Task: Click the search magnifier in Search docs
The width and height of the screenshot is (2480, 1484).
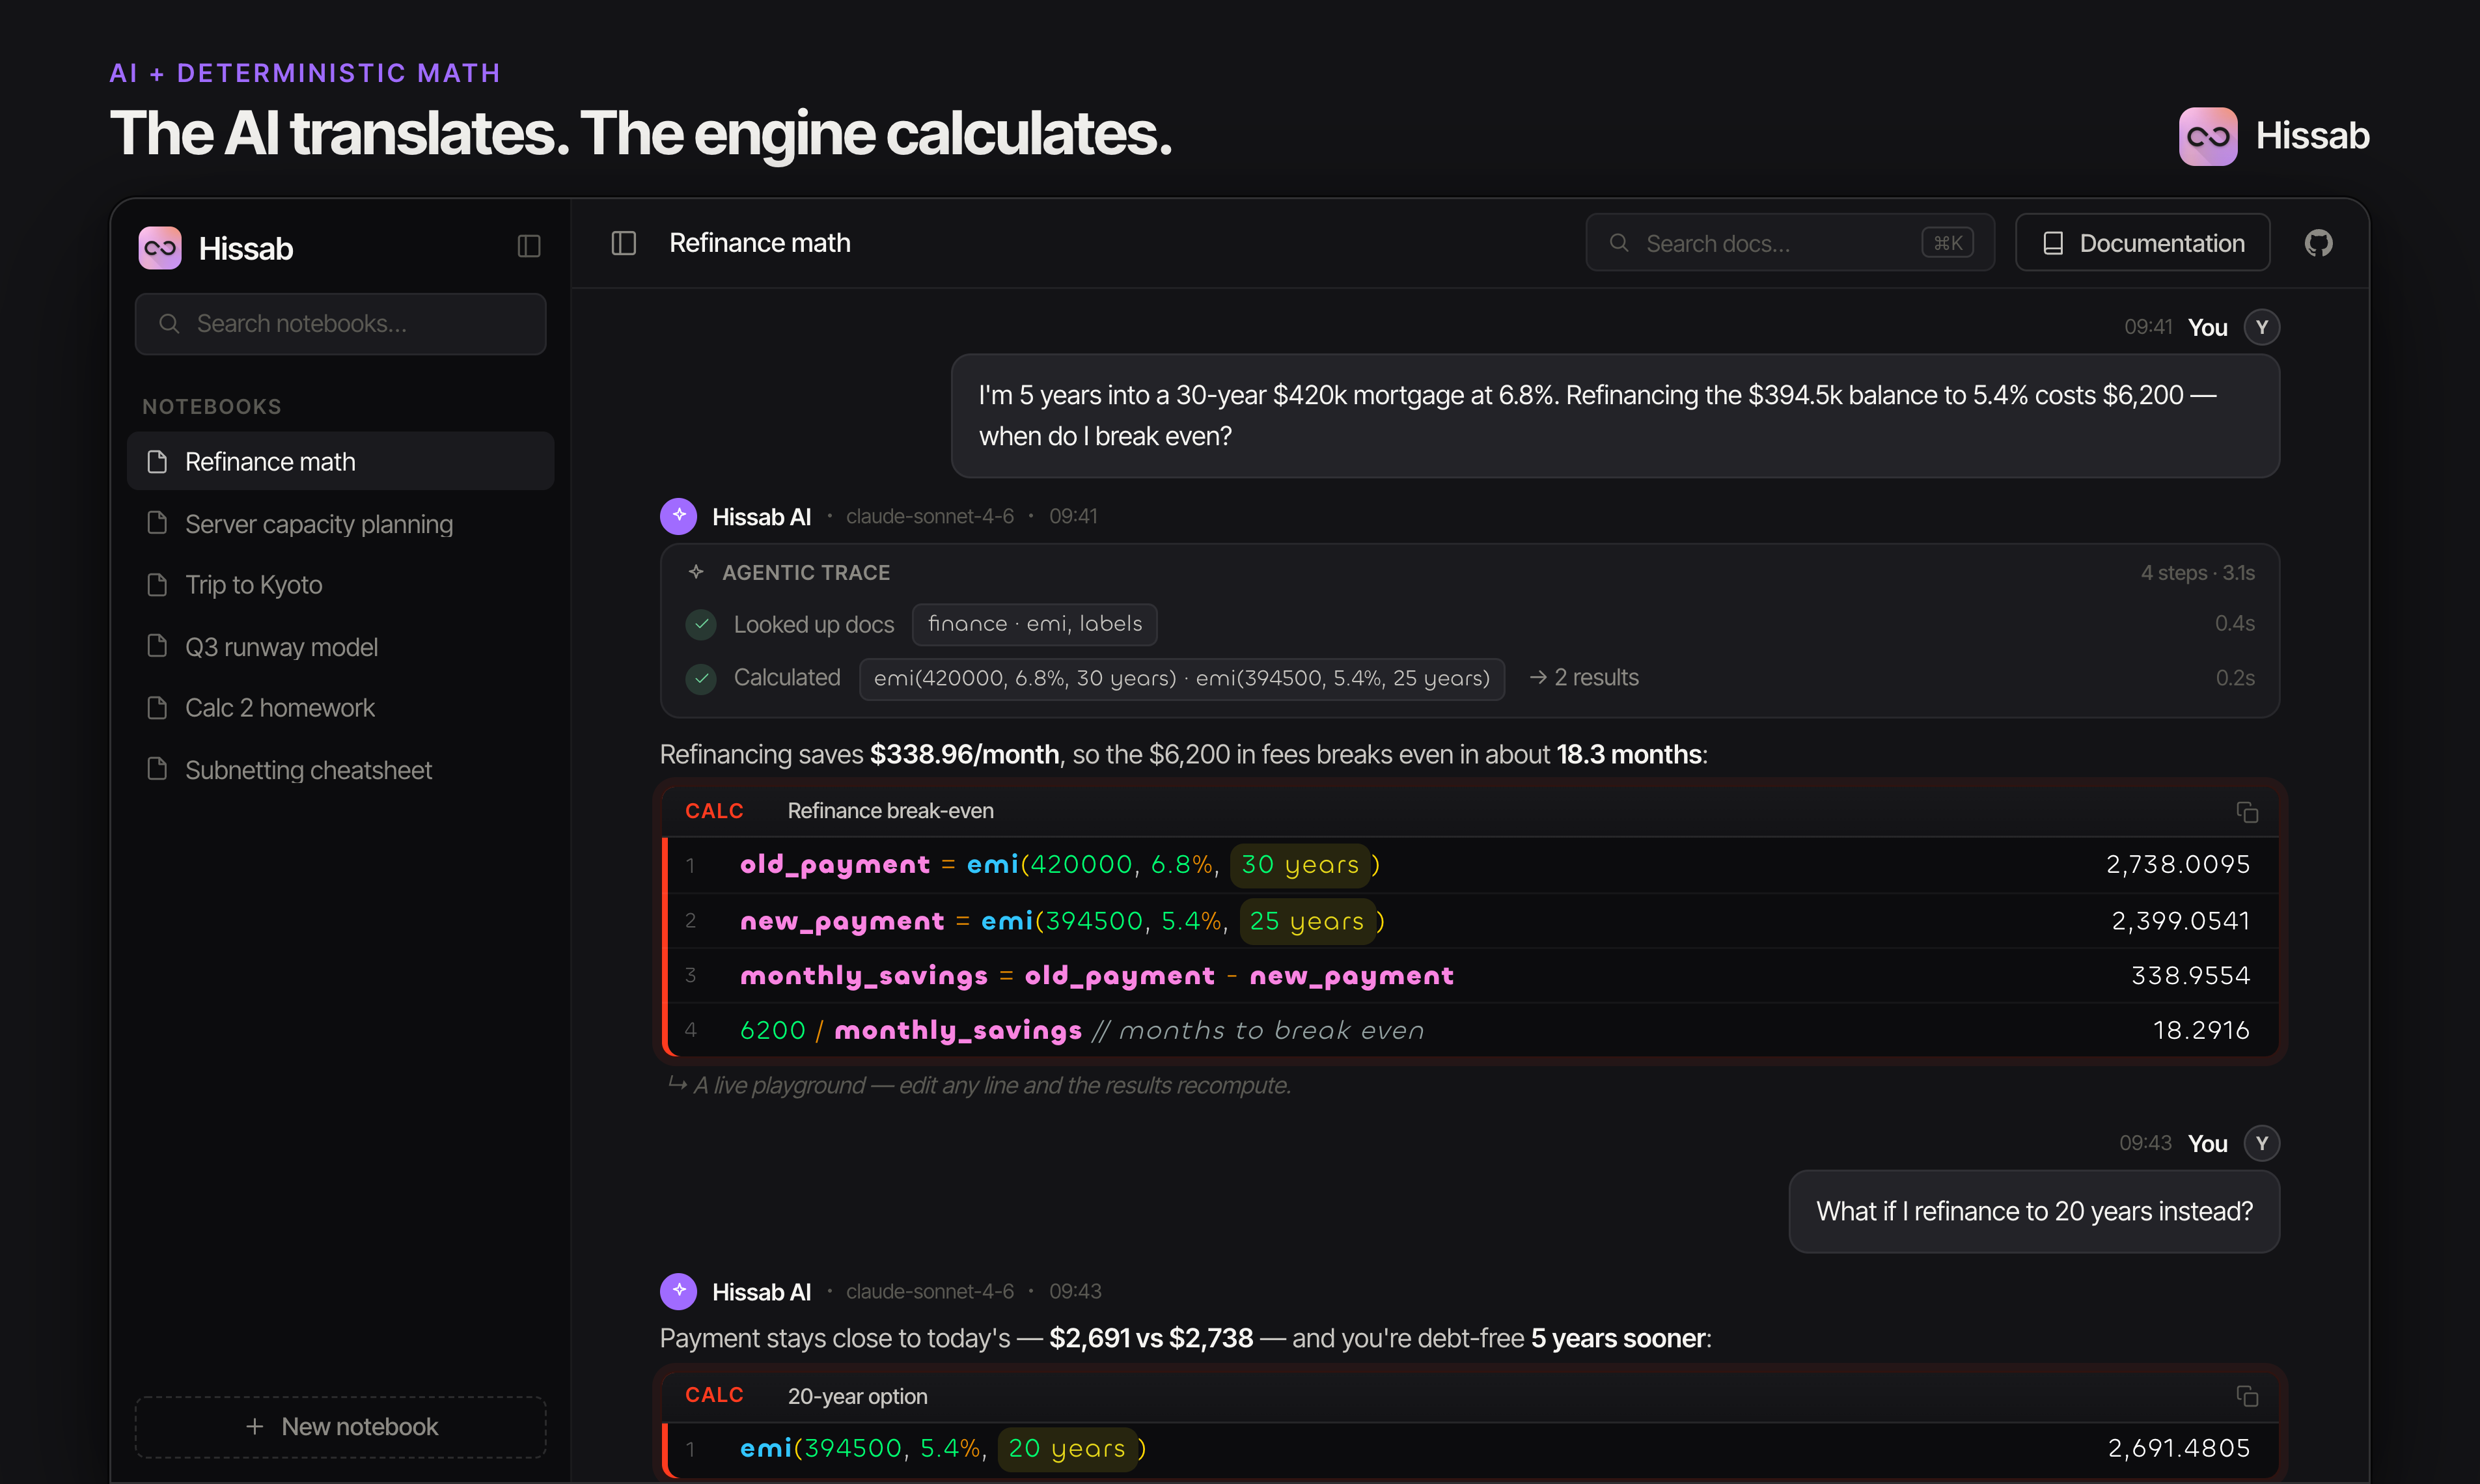Action: [1619, 243]
